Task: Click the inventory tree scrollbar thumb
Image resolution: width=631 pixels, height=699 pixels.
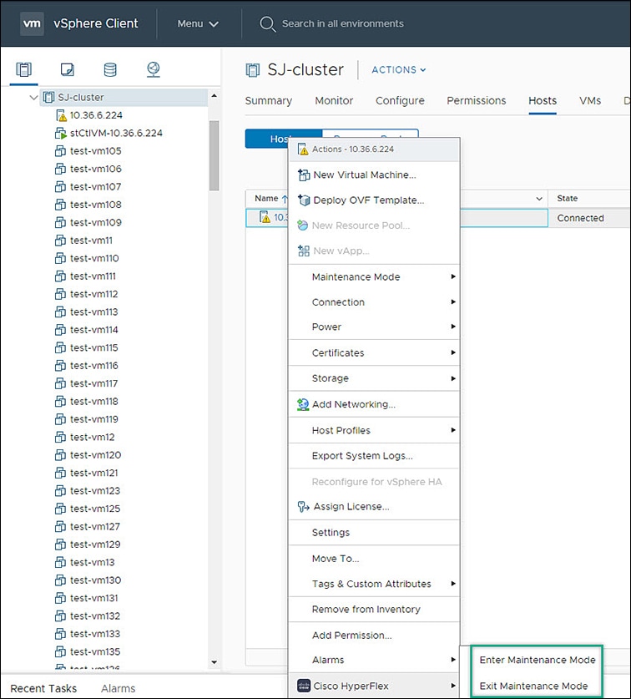Action: tap(214, 155)
